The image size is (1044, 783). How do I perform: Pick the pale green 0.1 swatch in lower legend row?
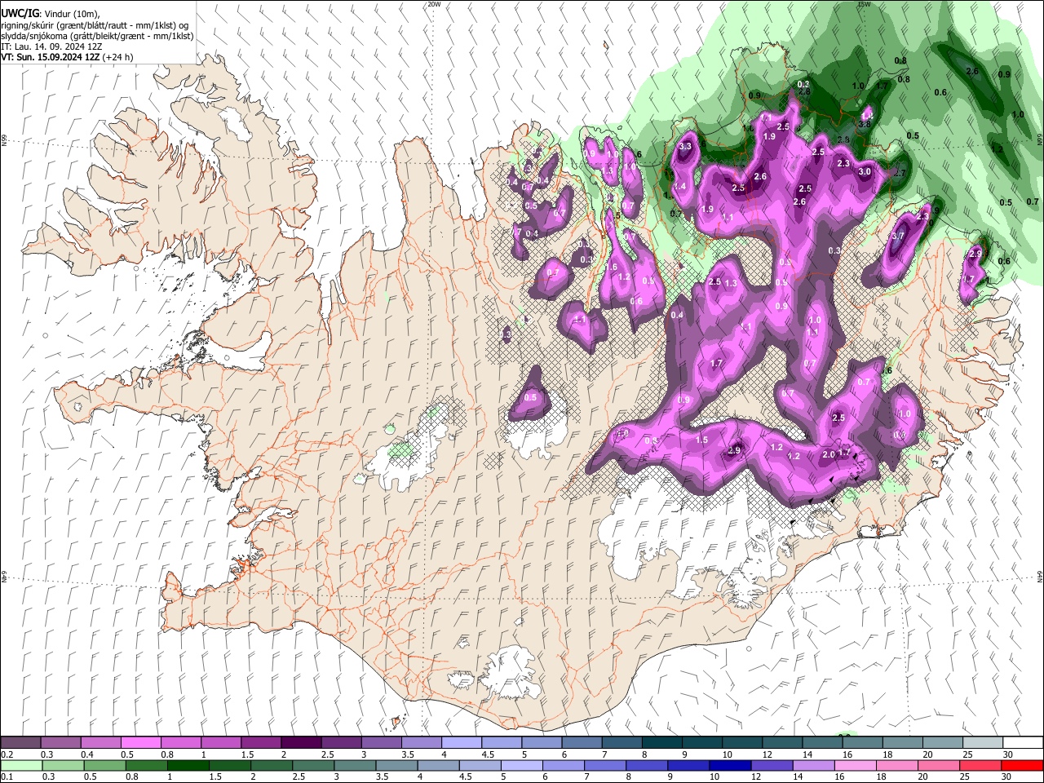pos(20,766)
